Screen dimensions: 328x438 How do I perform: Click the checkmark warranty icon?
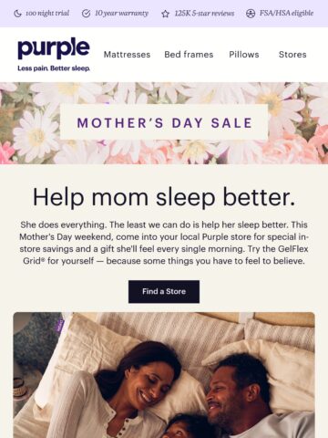tap(87, 14)
